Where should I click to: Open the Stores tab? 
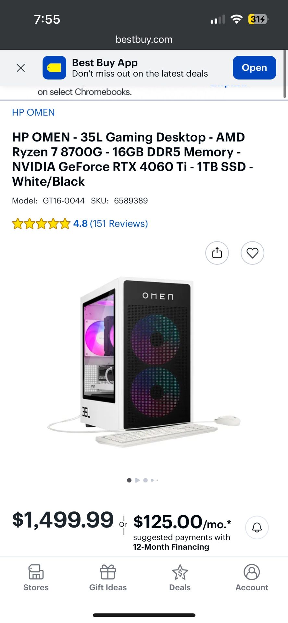point(36,578)
